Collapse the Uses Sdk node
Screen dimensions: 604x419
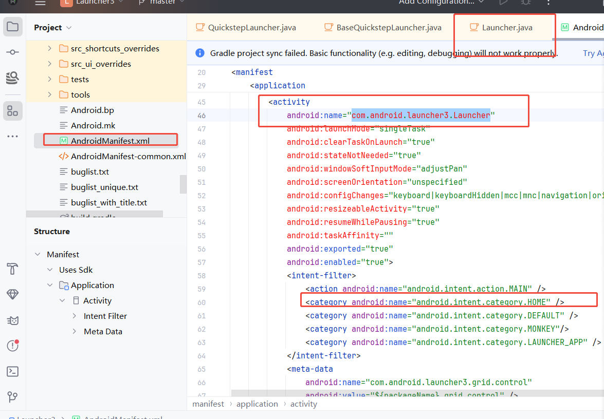click(50, 270)
